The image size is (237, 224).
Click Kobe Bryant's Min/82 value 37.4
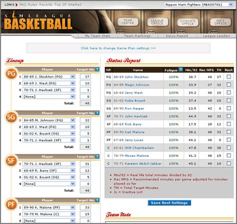pos(192,100)
